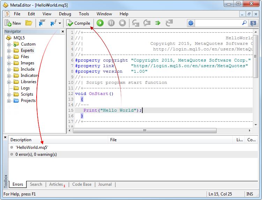Click the stop debugging icon
This screenshot has height=200, width=262.
pyautogui.click(x=122, y=23)
